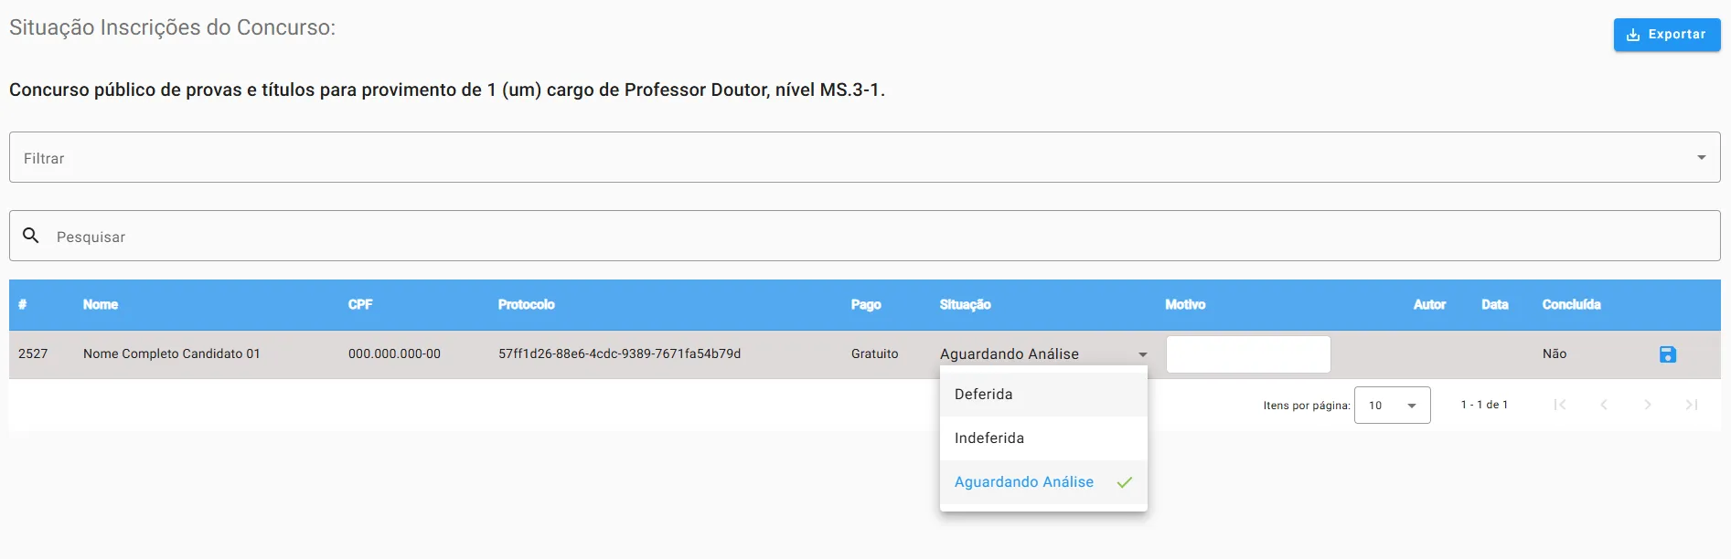Click the Situação column header
The image size is (1731, 559).
965,305
